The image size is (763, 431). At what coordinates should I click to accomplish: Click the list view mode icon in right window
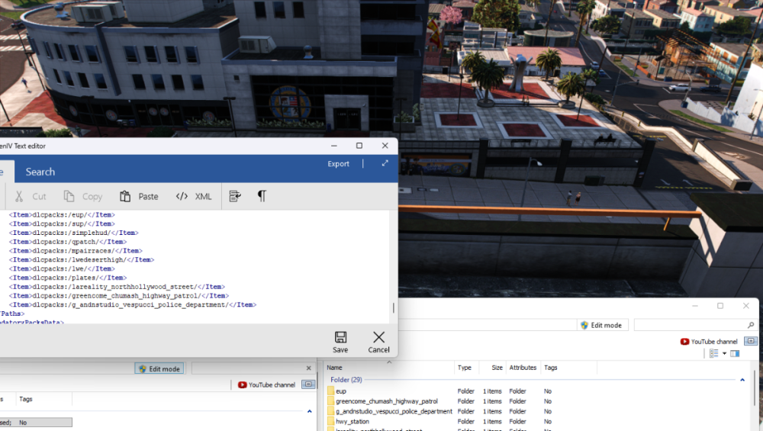click(714, 354)
